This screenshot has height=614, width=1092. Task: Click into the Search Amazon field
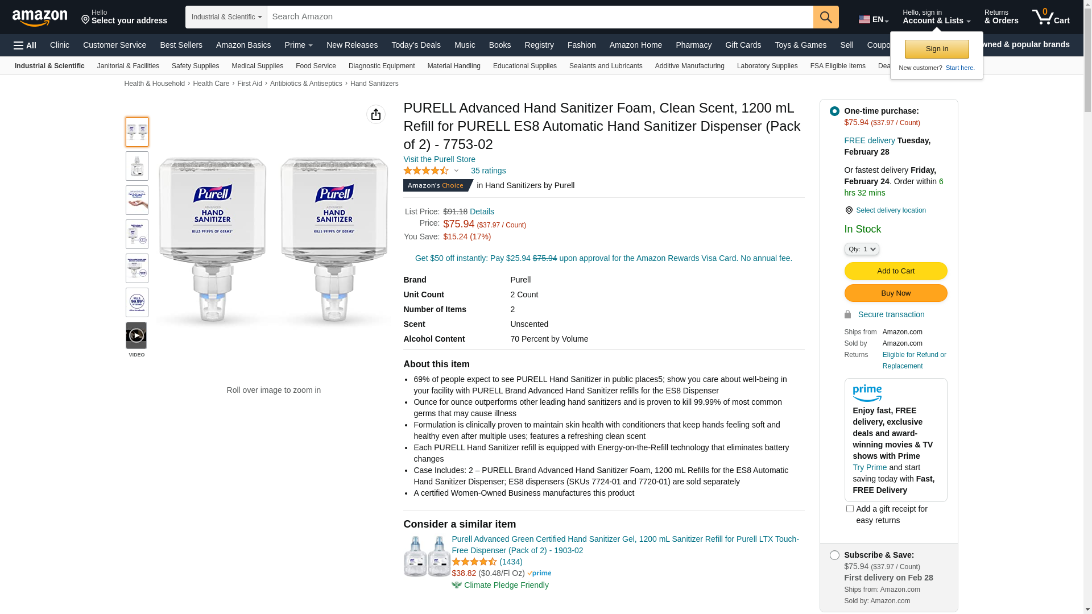pyautogui.click(x=539, y=17)
